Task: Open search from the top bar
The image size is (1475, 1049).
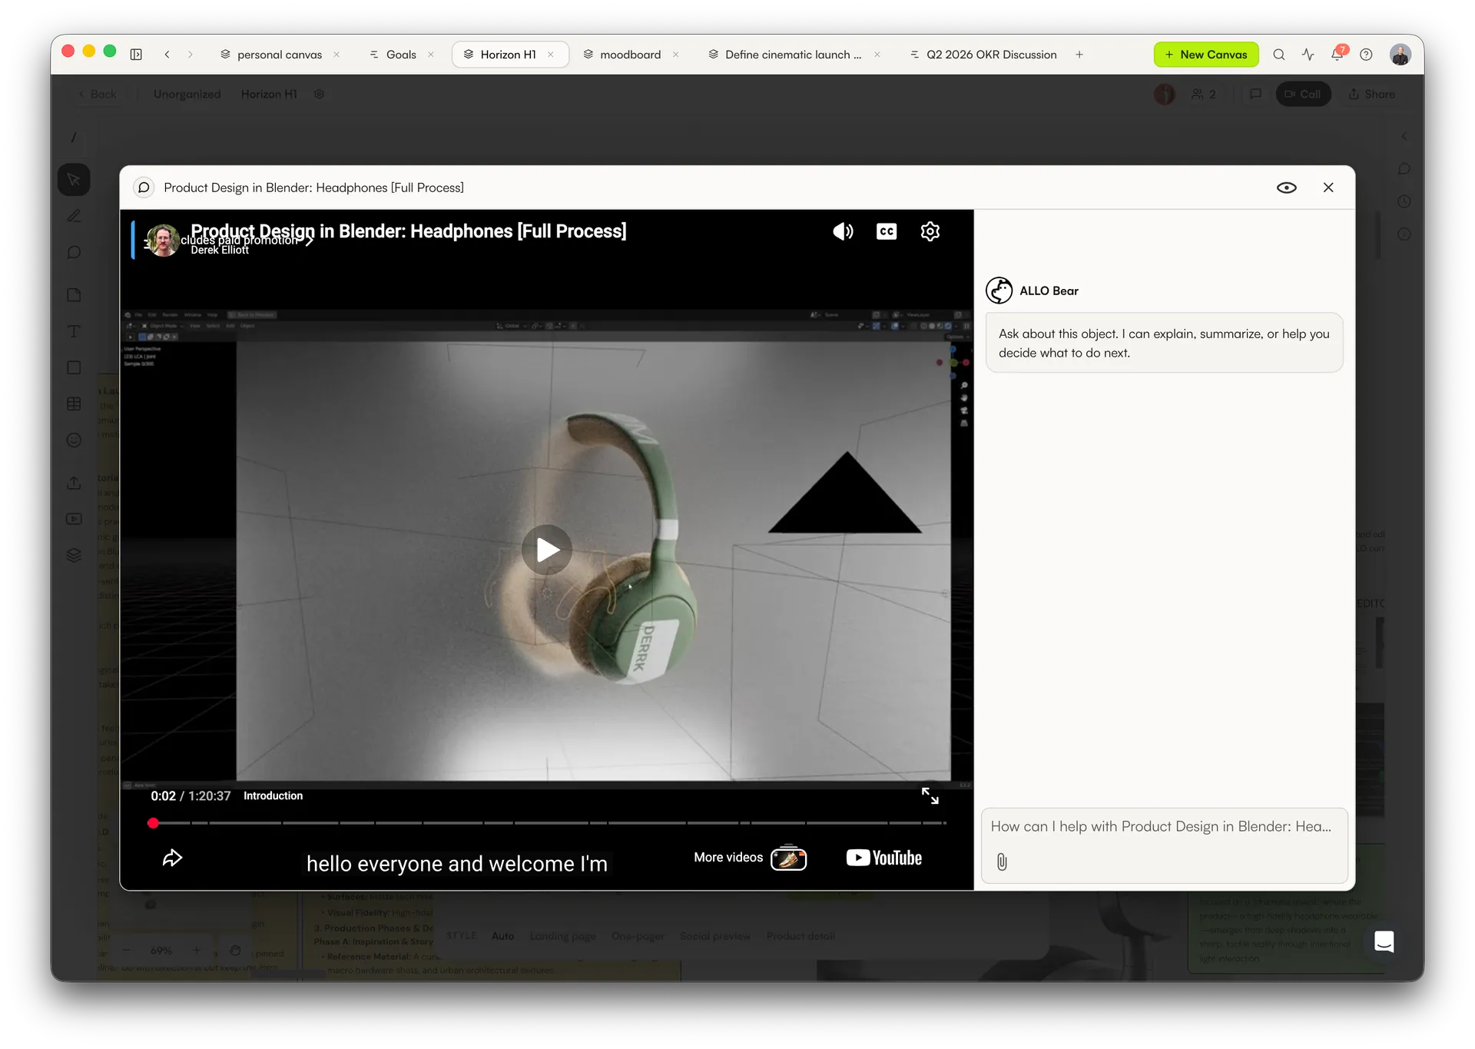Action: pos(1279,55)
